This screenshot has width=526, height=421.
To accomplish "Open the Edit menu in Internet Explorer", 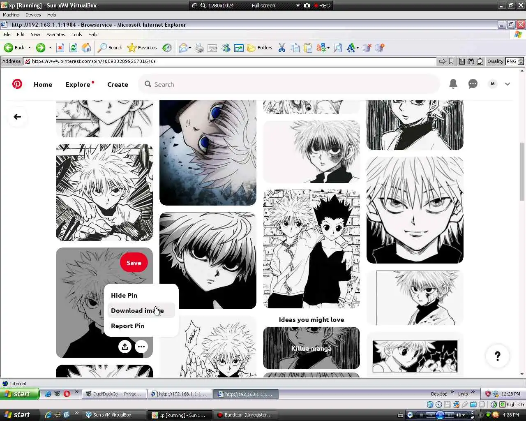I will (x=21, y=35).
